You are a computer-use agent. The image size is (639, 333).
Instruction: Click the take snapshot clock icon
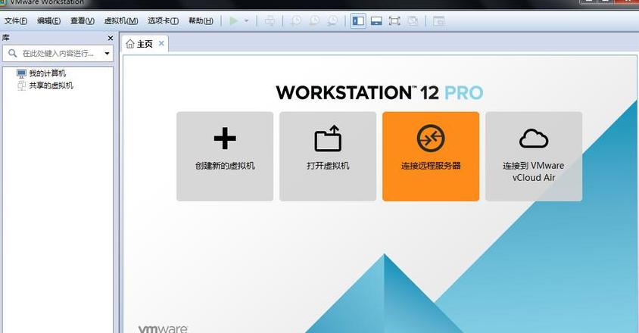(295, 20)
